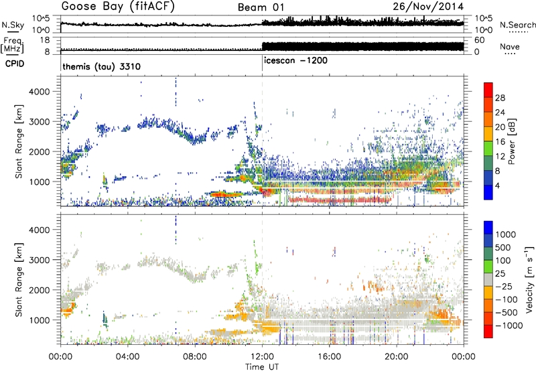Screen dimensions: 536x371
Task: Pick the gray segment of Velocity colorbar
Action: 488,280
